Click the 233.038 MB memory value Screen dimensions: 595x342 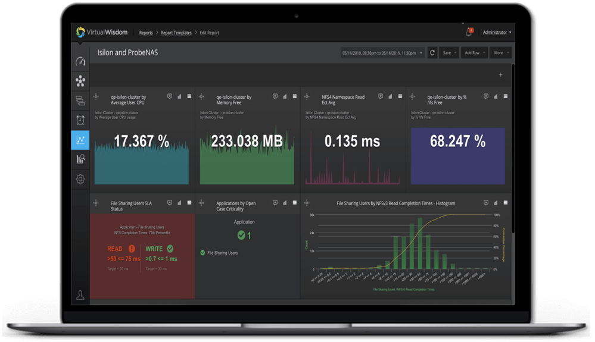247,142
